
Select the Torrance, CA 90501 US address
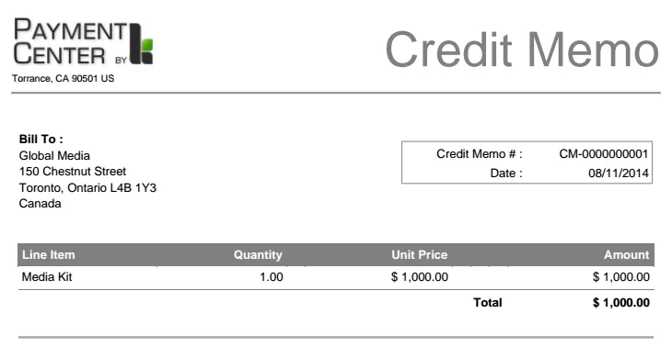[63, 79]
